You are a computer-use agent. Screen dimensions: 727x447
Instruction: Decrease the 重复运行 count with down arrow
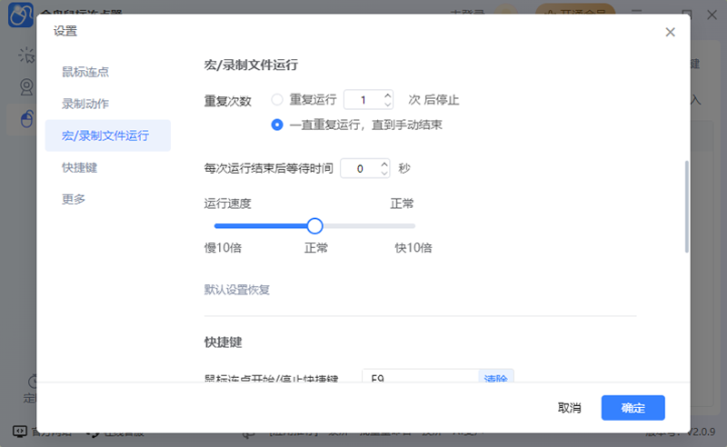point(388,104)
